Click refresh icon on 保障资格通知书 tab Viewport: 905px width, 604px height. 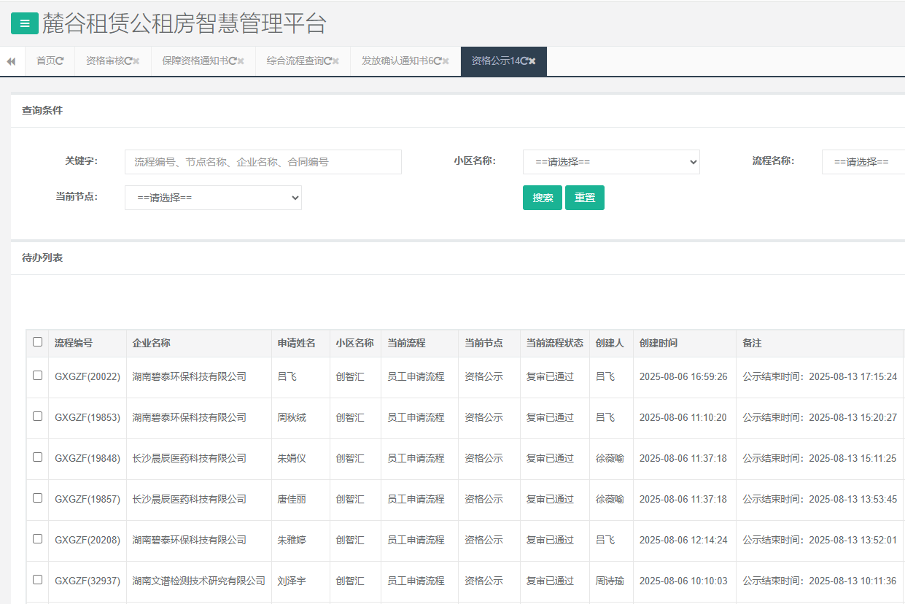(x=232, y=61)
